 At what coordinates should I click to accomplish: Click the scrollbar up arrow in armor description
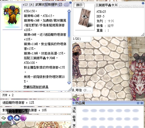[69, 11]
